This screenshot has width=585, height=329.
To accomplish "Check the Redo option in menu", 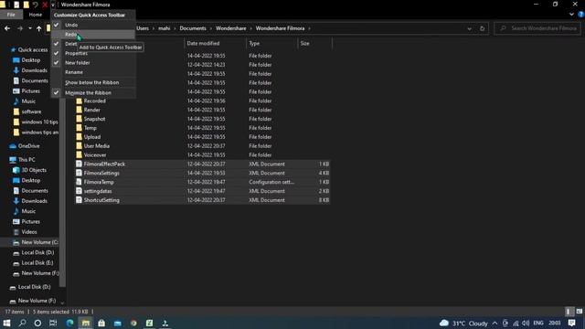I will coord(93,35).
